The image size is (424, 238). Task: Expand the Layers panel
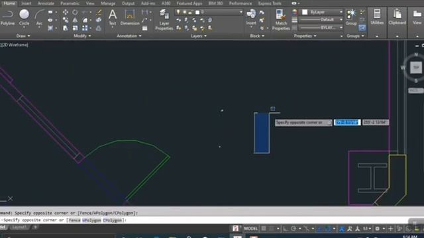coord(199,36)
